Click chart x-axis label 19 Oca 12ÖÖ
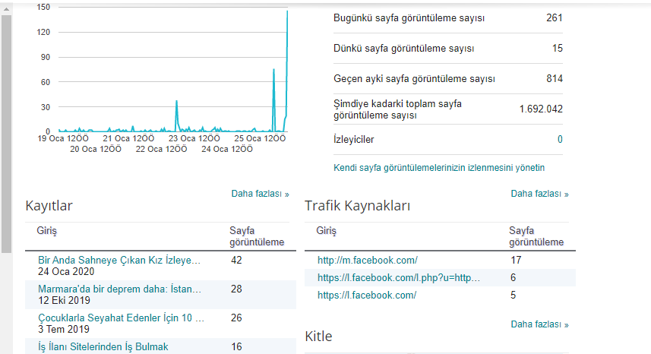The width and height of the screenshot is (651, 354). point(63,138)
